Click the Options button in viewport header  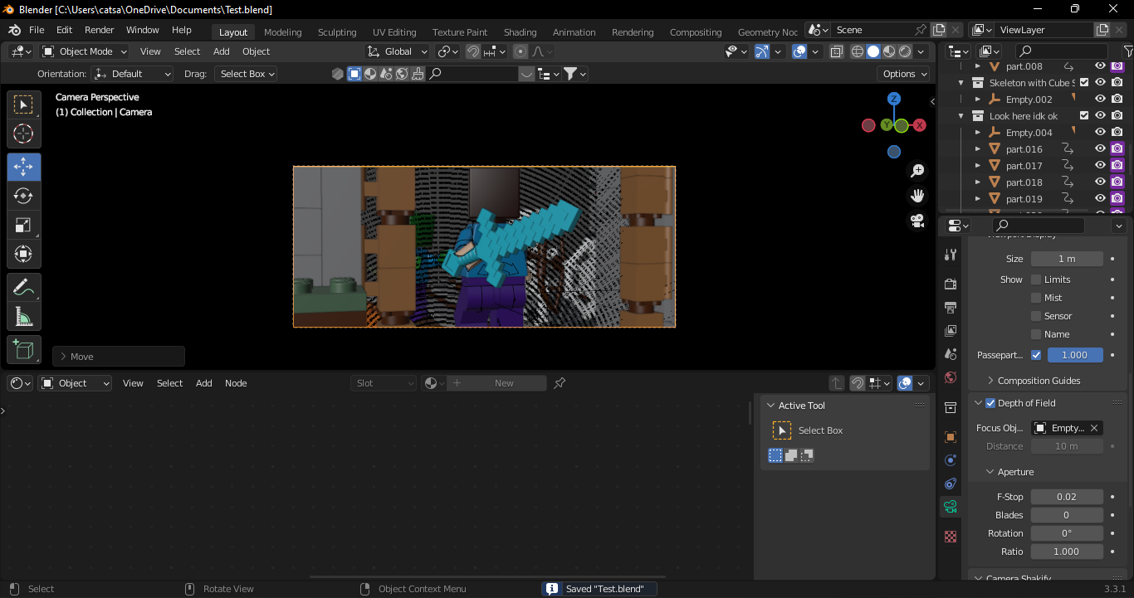pyautogui.click(x=903, y=73)
